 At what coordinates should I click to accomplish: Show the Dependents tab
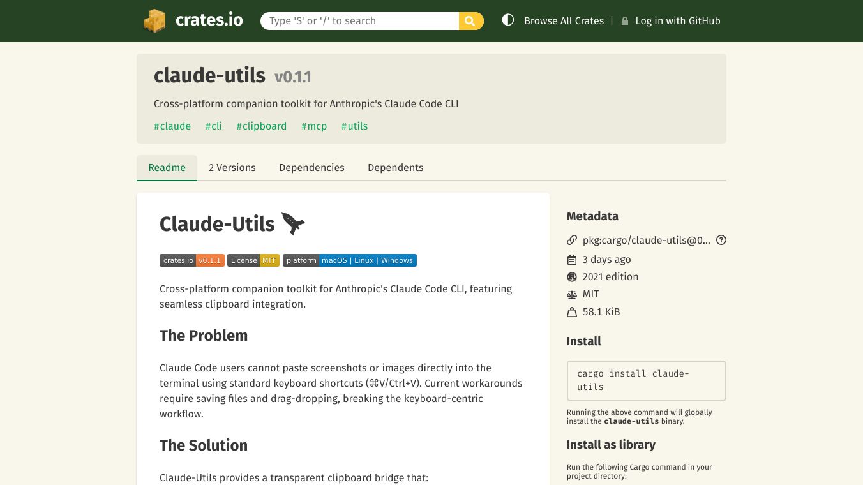pyautogui.click(x=395, y=168)
